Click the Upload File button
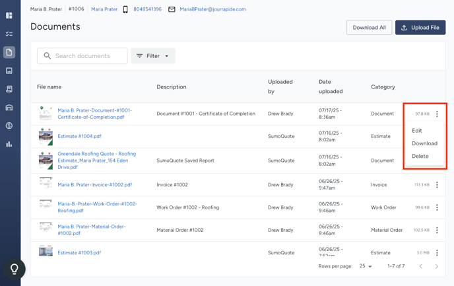Image resolution: width=454 pixels, height=286 pixels. [420, 28]
